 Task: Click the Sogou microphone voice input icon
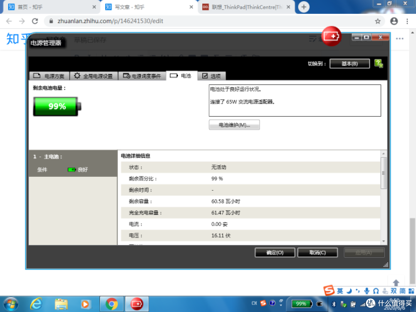tap(367, 291)
